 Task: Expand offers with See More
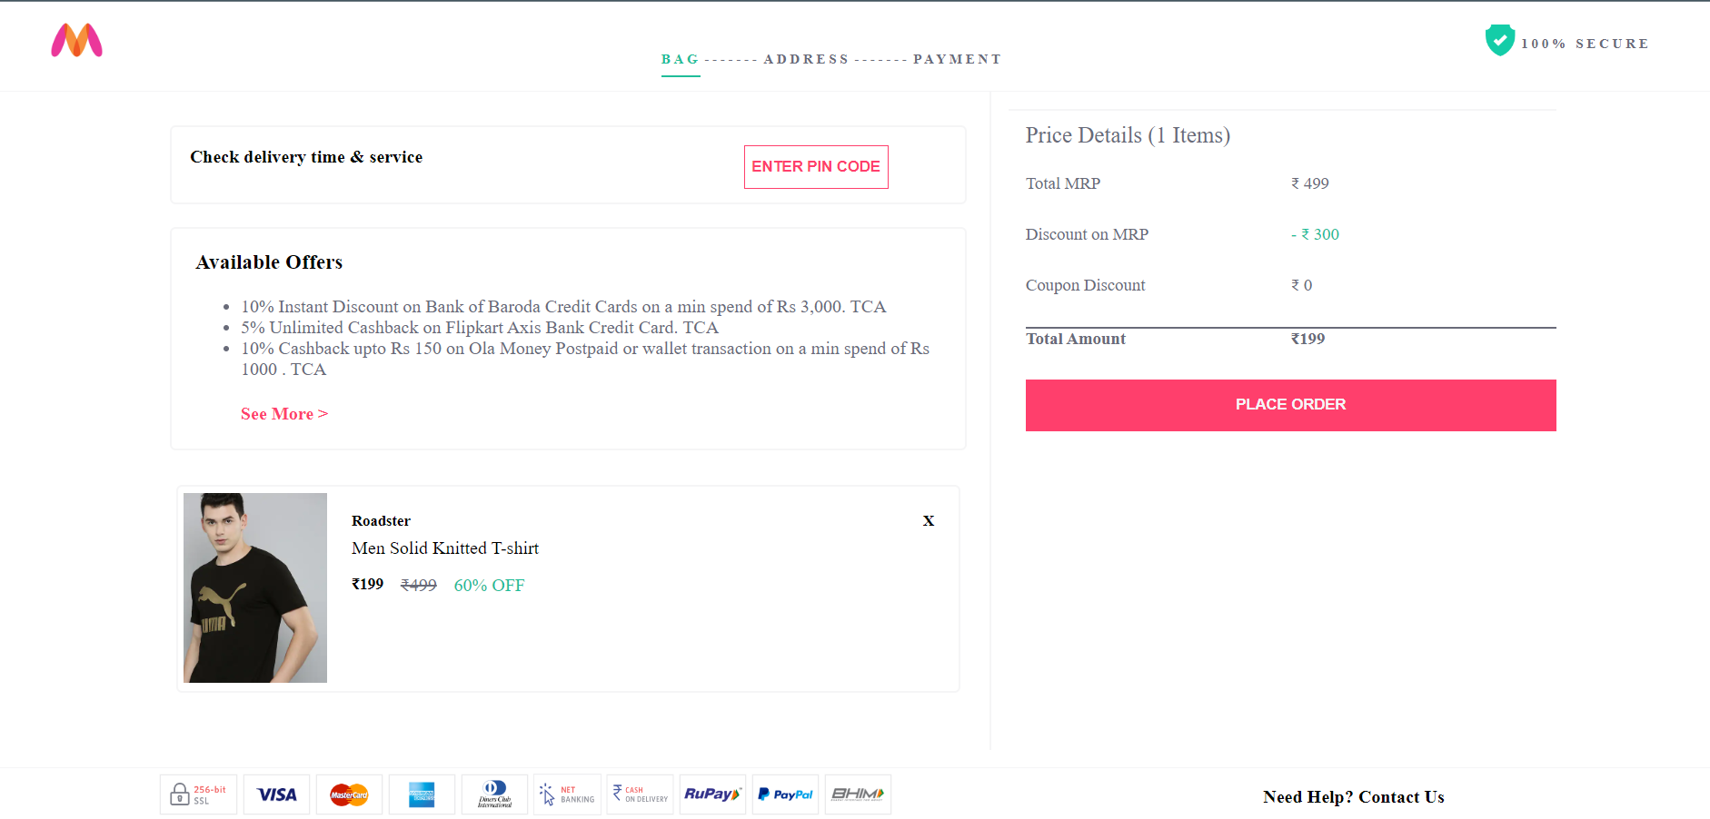[283, 414]
